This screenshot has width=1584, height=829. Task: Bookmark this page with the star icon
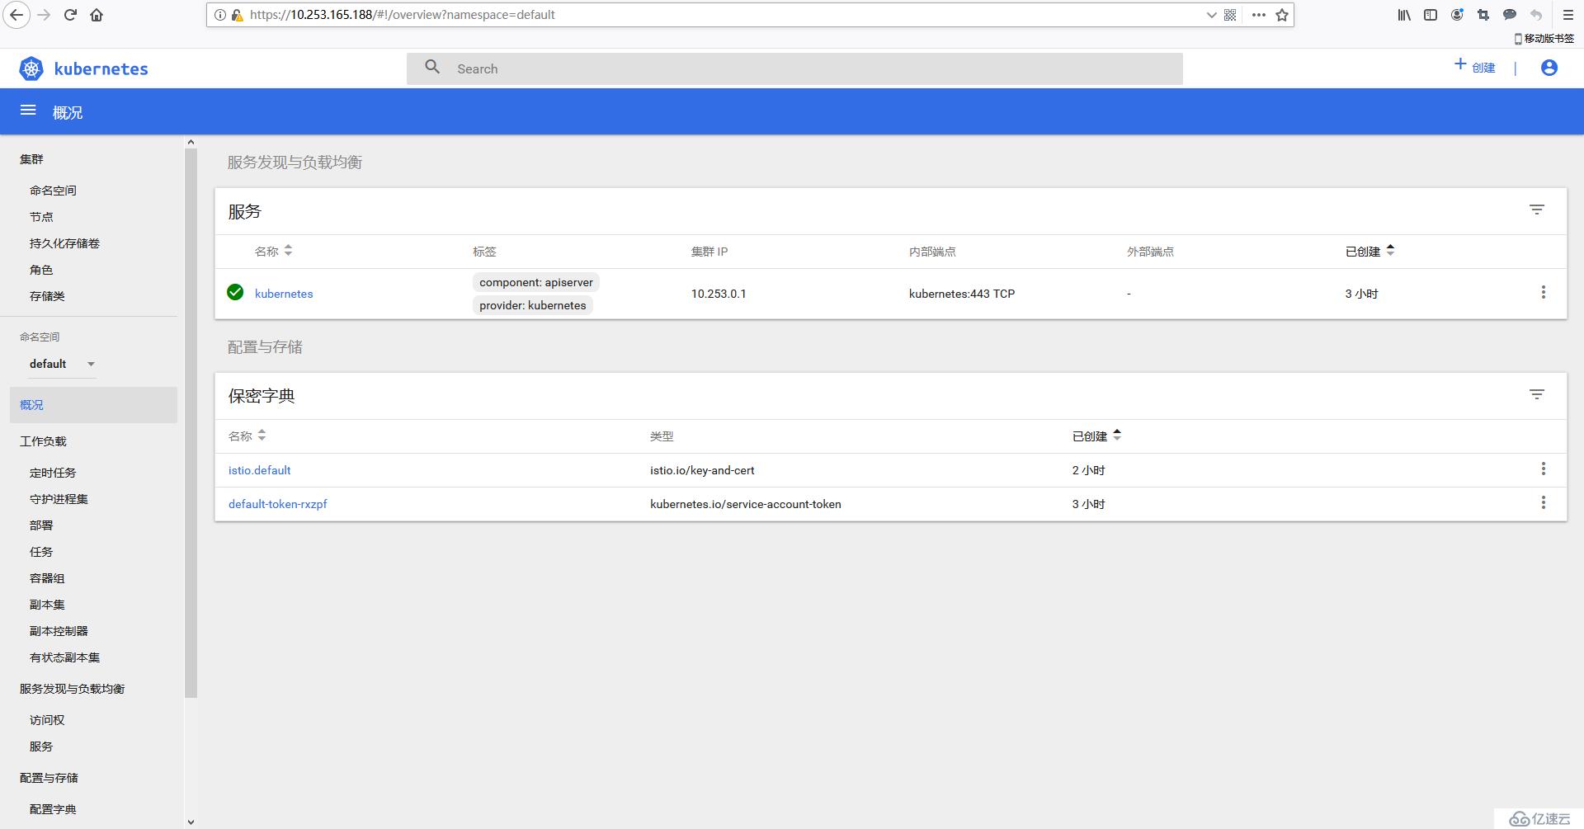[x=1282, y=15]
